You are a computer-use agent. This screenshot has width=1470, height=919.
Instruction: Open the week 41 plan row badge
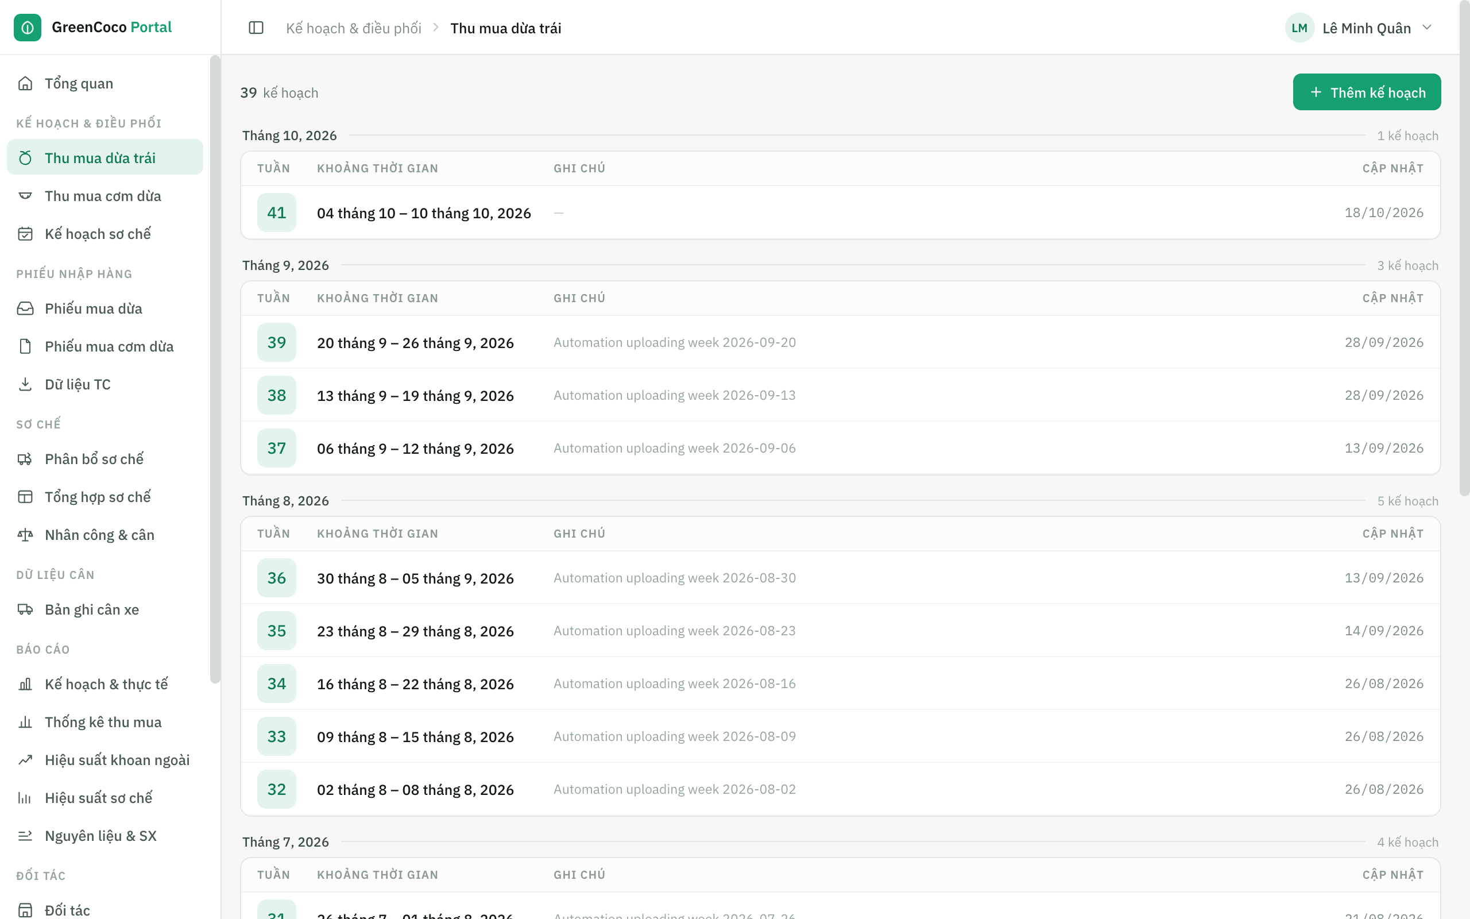pyautogui.click(x=276, y=213)
